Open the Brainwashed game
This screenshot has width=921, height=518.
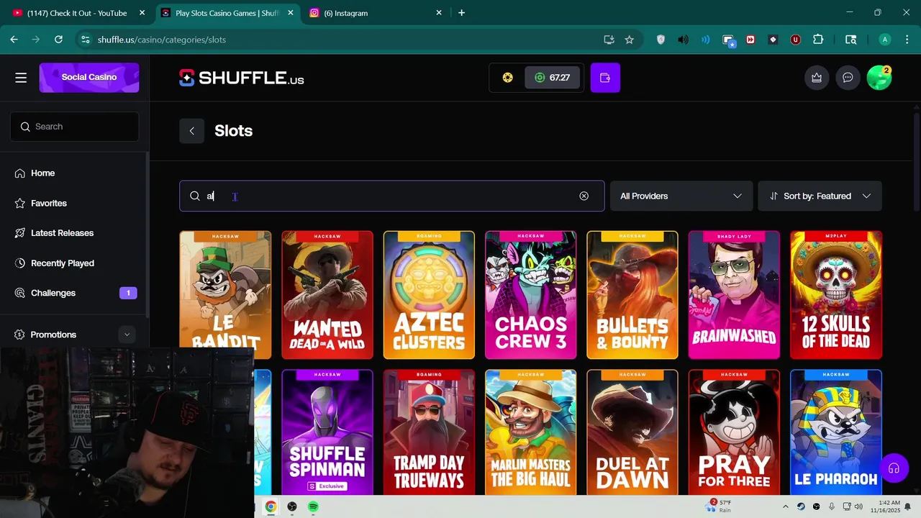734,295
